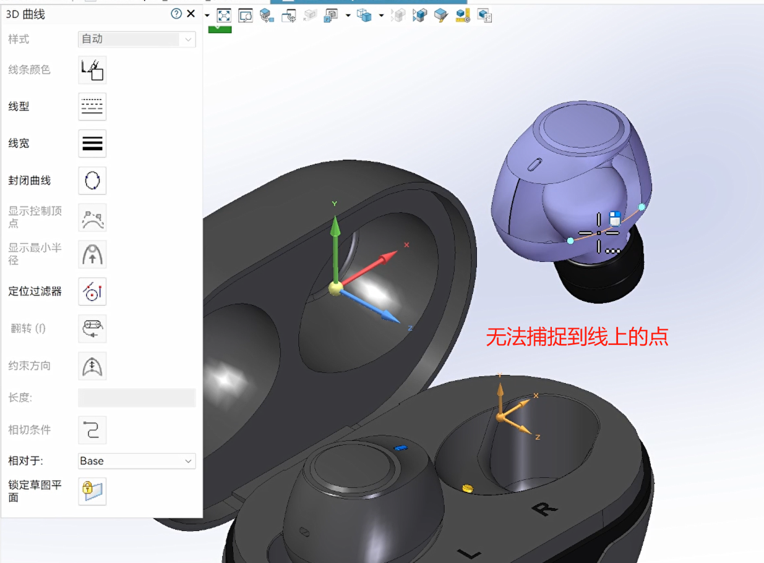
Task: Select the Zoom to Area tool
Action: click(x=246, y=15)
